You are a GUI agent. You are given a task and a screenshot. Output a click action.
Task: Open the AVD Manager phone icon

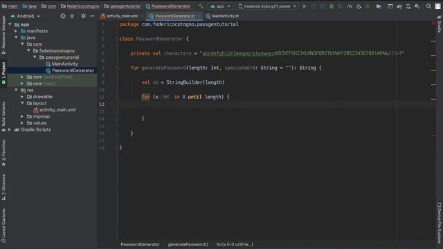click(408, 6)
